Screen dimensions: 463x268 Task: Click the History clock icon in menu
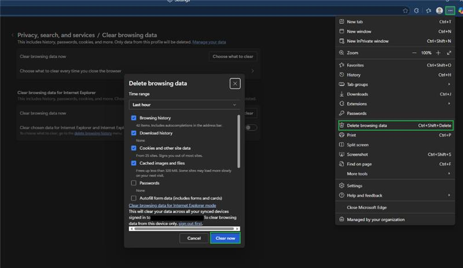coord(341,75)
